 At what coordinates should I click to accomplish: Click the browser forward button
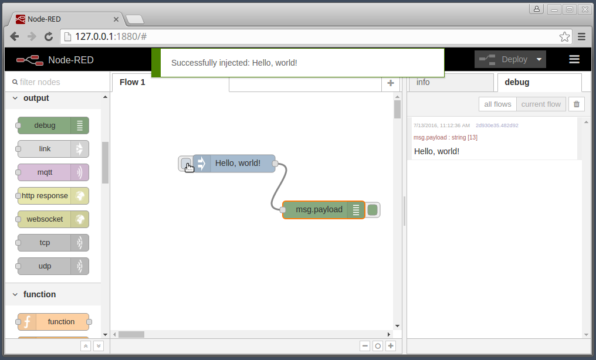pyautogui.click(x=32, y=36)
